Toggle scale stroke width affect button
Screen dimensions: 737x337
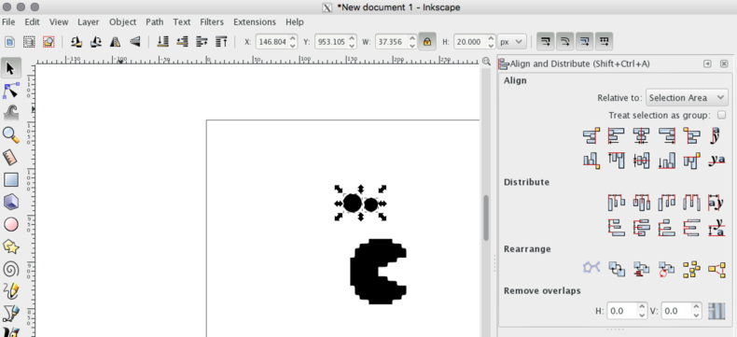click(x=545, y=42)
